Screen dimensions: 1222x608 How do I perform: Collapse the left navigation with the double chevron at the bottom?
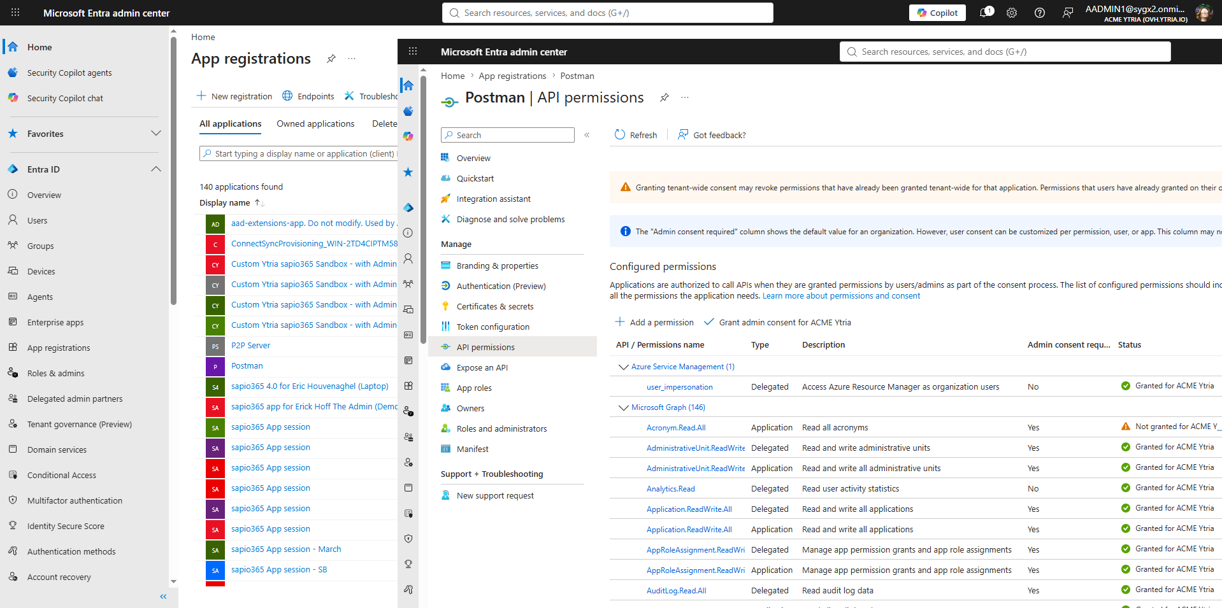coord(163,597)
